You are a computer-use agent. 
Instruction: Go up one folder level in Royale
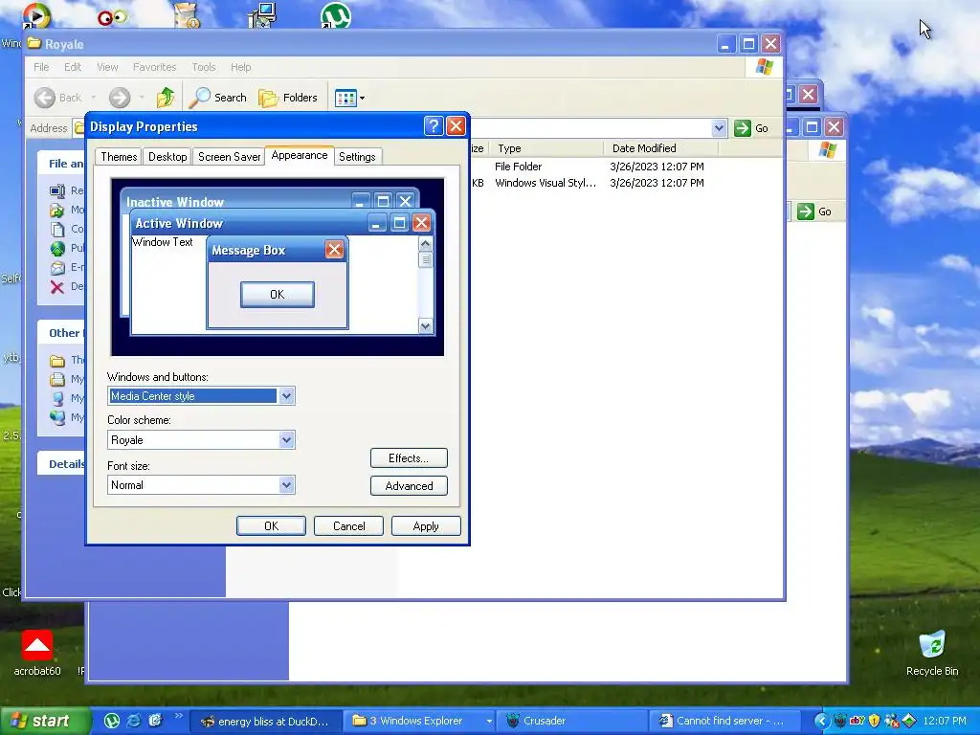[166, 98]
